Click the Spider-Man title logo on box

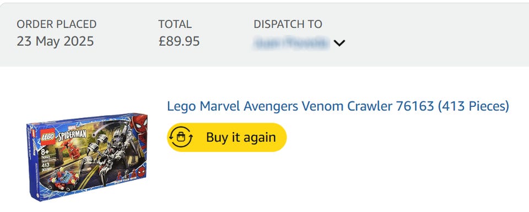pyautogui.click(x=72, y=135)
